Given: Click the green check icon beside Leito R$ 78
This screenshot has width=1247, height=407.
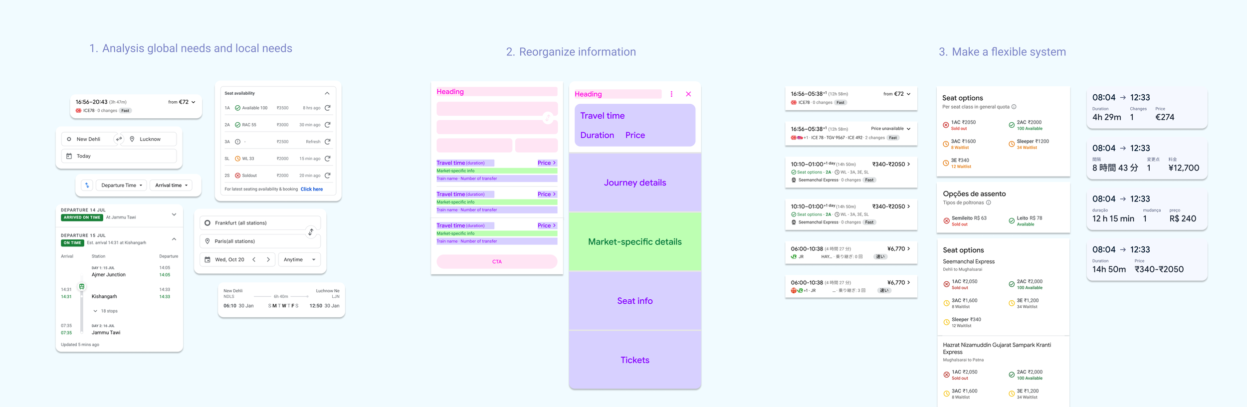Looking at the screenshot, I should coord(1012,221).
